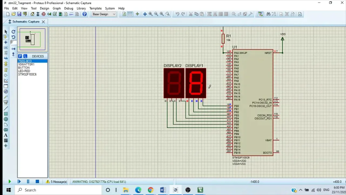Pause the running simulation
The width and height of the screenshot is (346, 195).
point(28,182)
